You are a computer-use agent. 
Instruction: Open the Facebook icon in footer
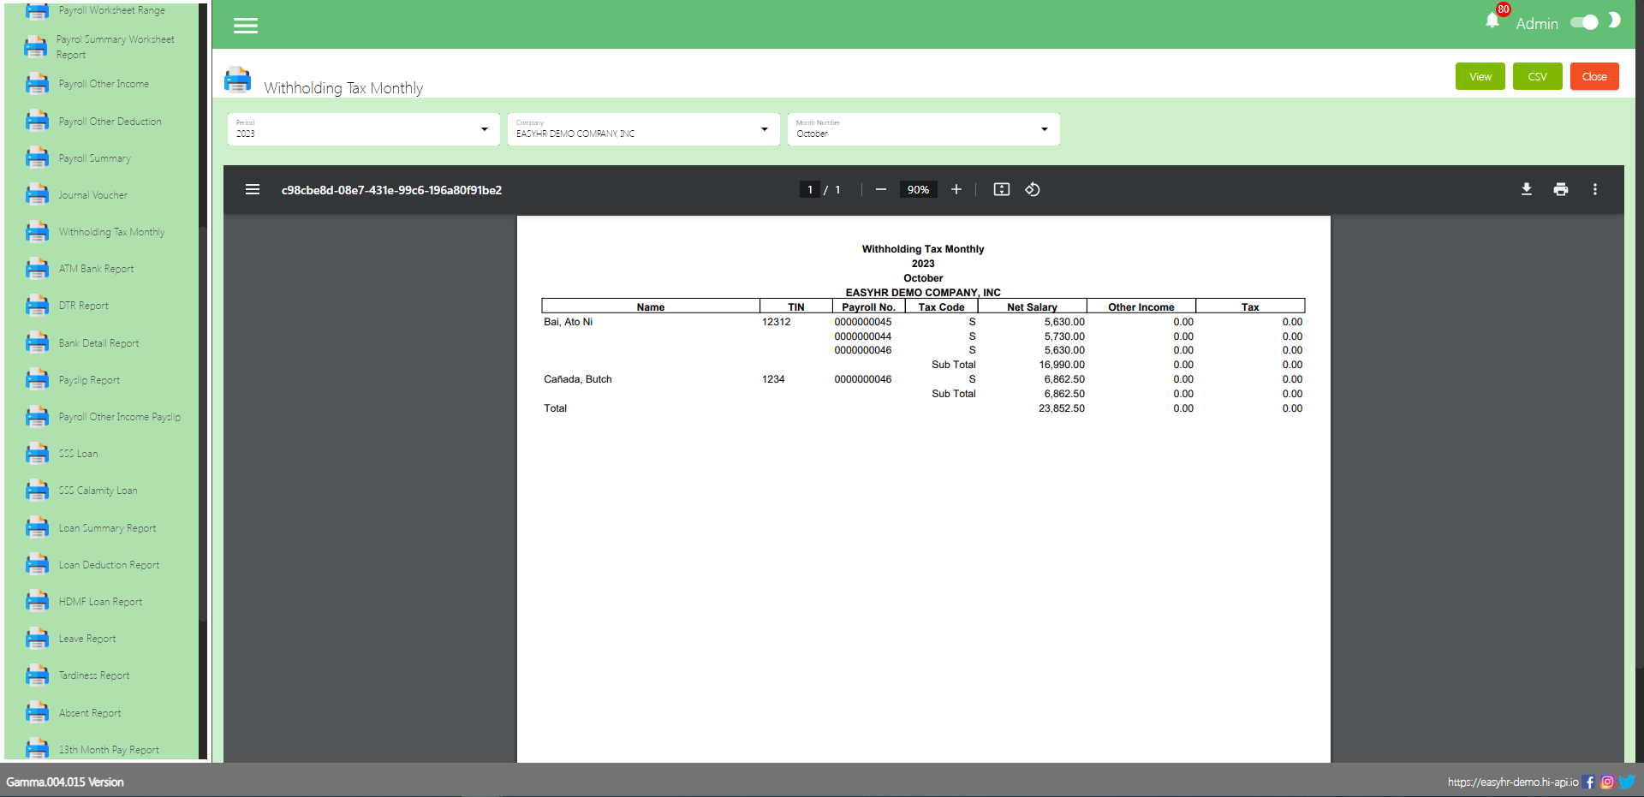pyautogui.click(x=1589, y=782)
